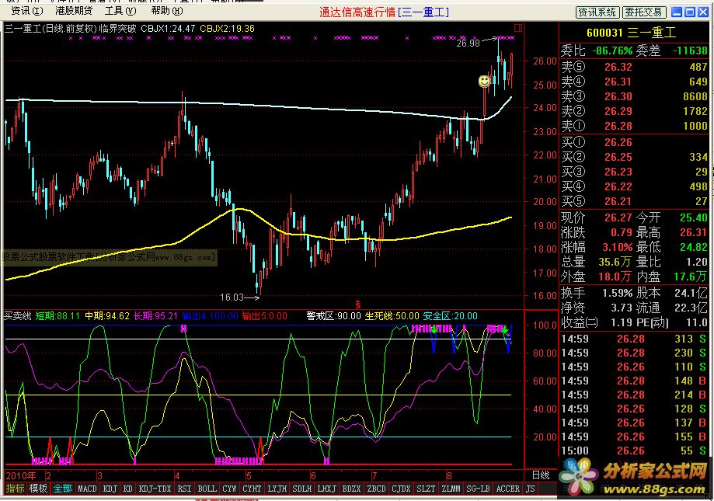Select the SG-LB indicator tab
The width and height of the screenshot is (714, 501).
point(478,489)
